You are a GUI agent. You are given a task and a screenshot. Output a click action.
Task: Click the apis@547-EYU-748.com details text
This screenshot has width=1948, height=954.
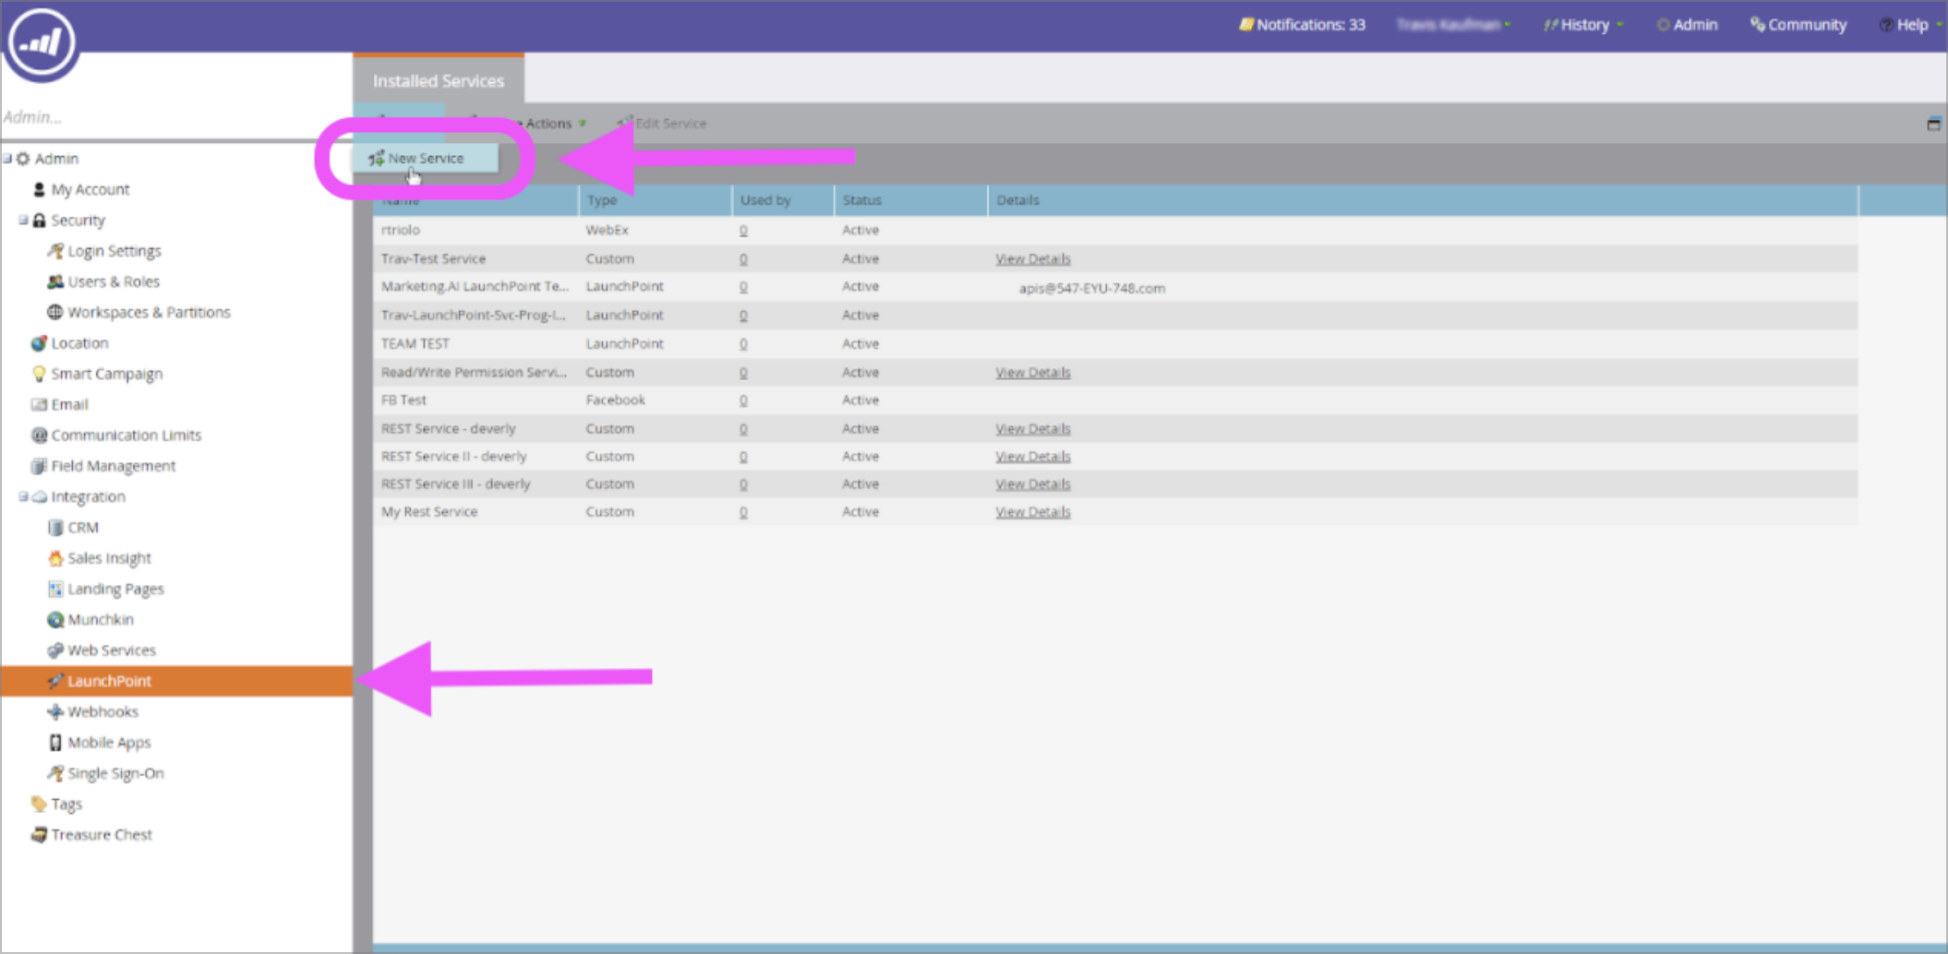click(x=1092, y=288)
